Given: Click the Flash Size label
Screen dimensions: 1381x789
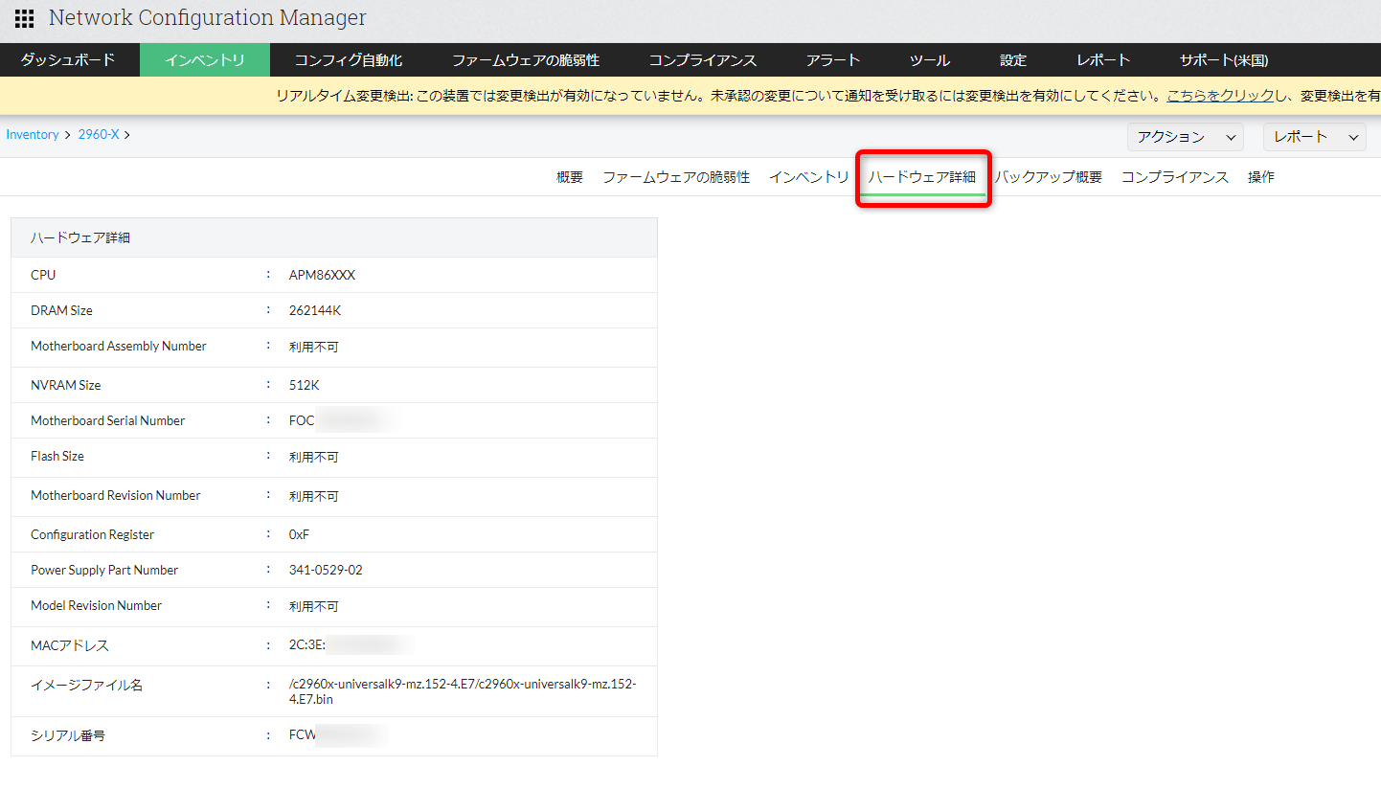Looking at the screenshot, I should pyautogui.click(x=57, y=456).
